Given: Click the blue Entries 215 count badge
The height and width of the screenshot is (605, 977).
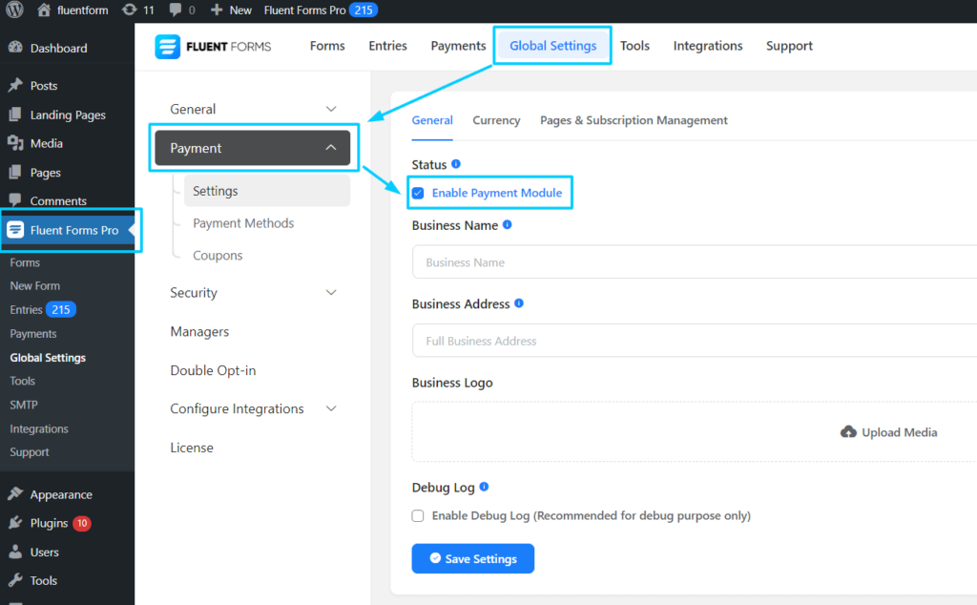Looking at the screenshot, I should click(60, 310).
